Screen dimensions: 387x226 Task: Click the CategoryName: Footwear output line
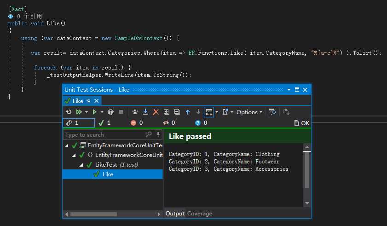(224, 162)
